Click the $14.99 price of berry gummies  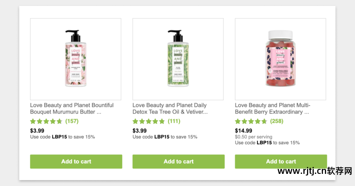(x=243, y=131)
